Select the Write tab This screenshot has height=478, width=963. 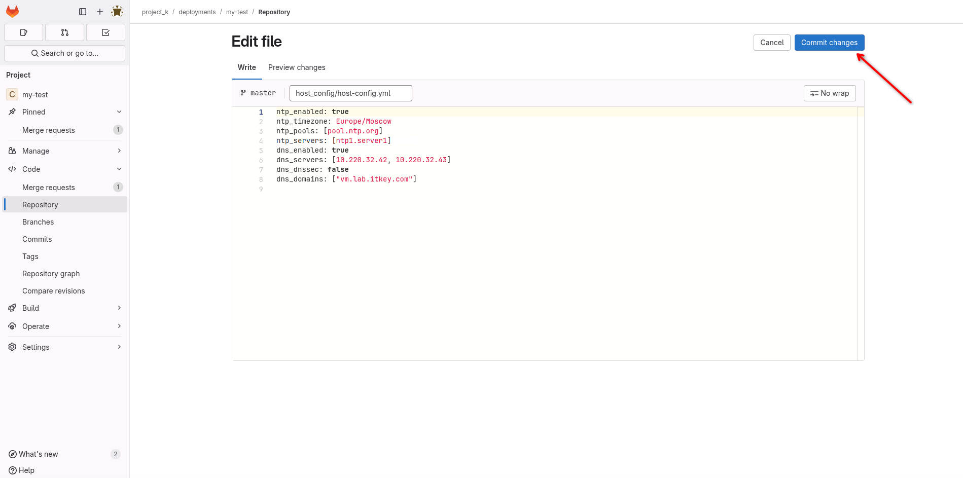click(x=246, y=67)
